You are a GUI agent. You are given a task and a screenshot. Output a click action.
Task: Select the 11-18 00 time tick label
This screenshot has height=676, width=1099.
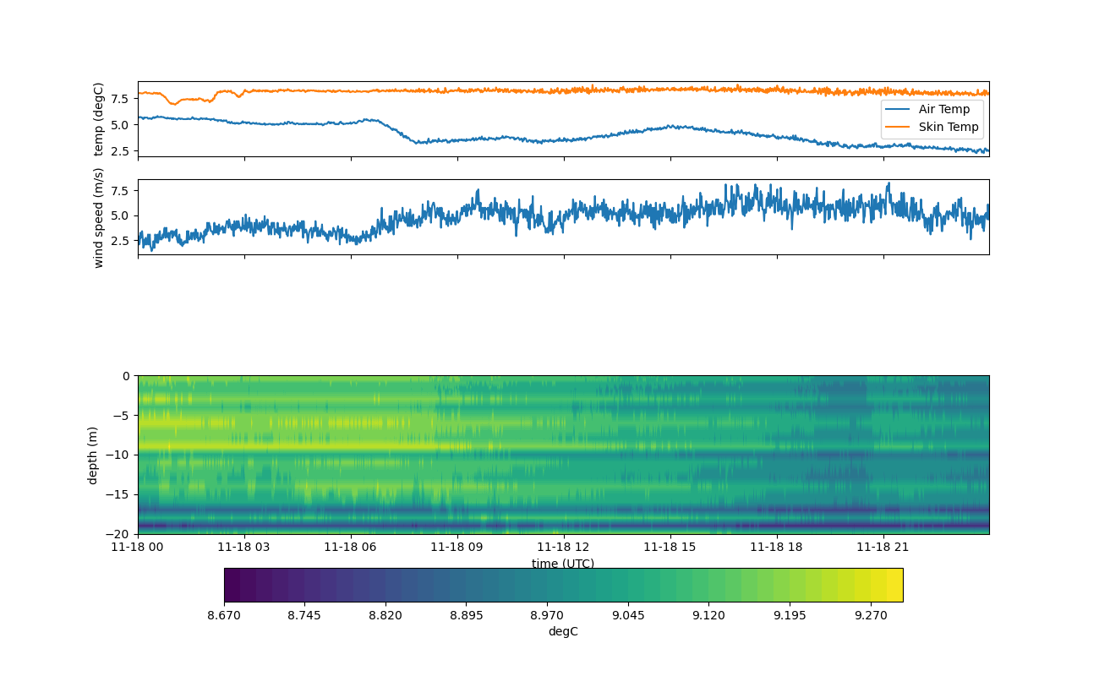point(138,547)
